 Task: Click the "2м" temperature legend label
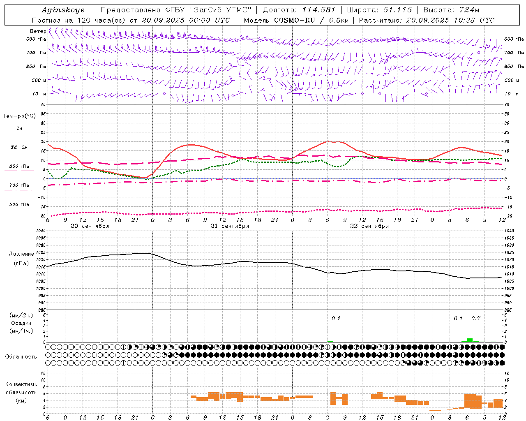pyautogui.click(x=19, y=129)
